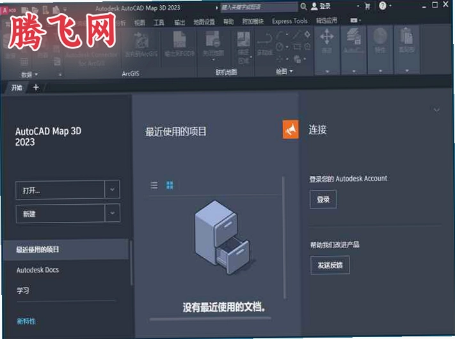Click the left sidebar vertical scrollbar
Image resolution: width=455 pixels, height=339 pixels.
pyautogui.click(x=131, y=262)
